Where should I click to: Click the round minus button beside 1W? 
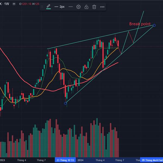[x=14, y=4]
